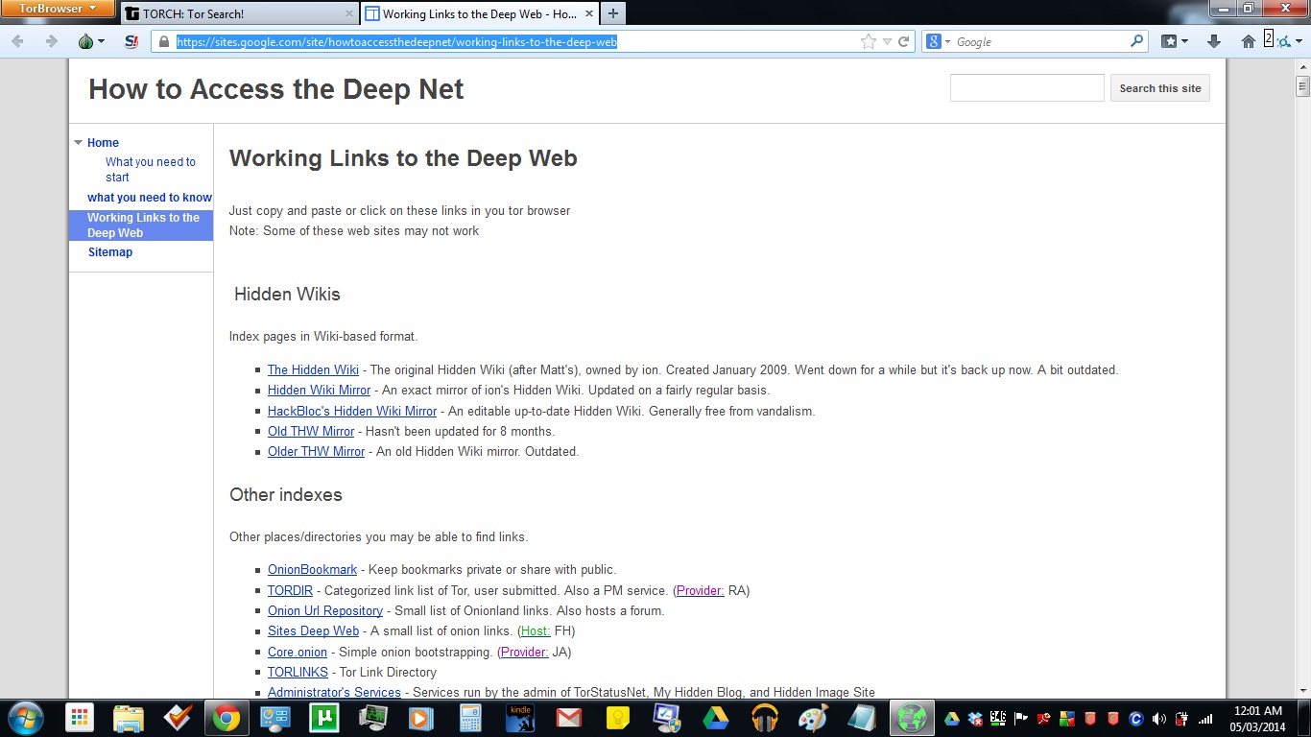Open Google Keep lightbulb taskbar icon
1311x737 pixels.
click(618, 718)
